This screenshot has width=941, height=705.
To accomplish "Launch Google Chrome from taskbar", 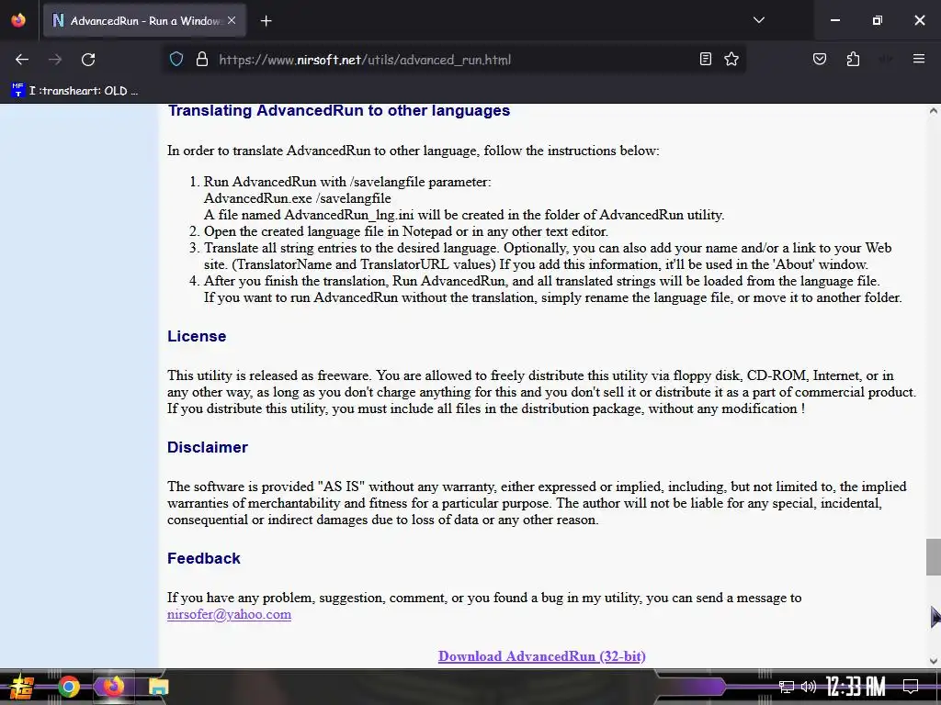I will 69,687.
